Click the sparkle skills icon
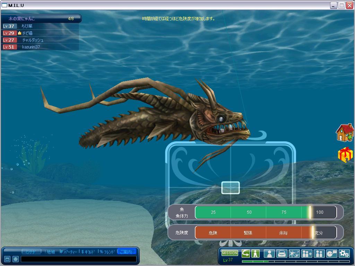355x266 pixels. [x=294, y=254]
